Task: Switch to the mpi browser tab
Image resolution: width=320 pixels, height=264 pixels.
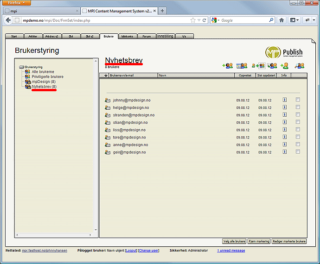Action: (41, 11)
